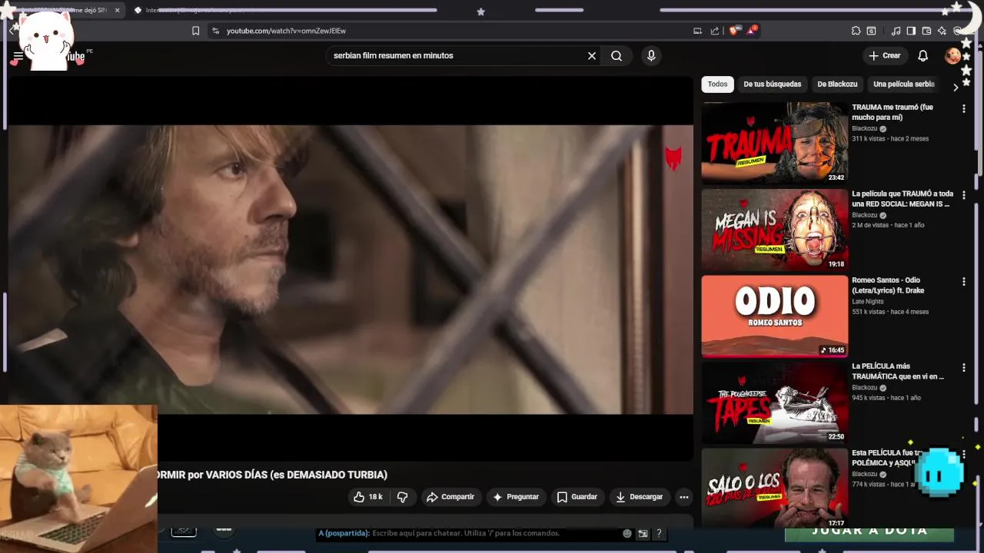Click the cast/screen icon in address bar
Screen dimensions: 984x553
[x=697, y=31]
